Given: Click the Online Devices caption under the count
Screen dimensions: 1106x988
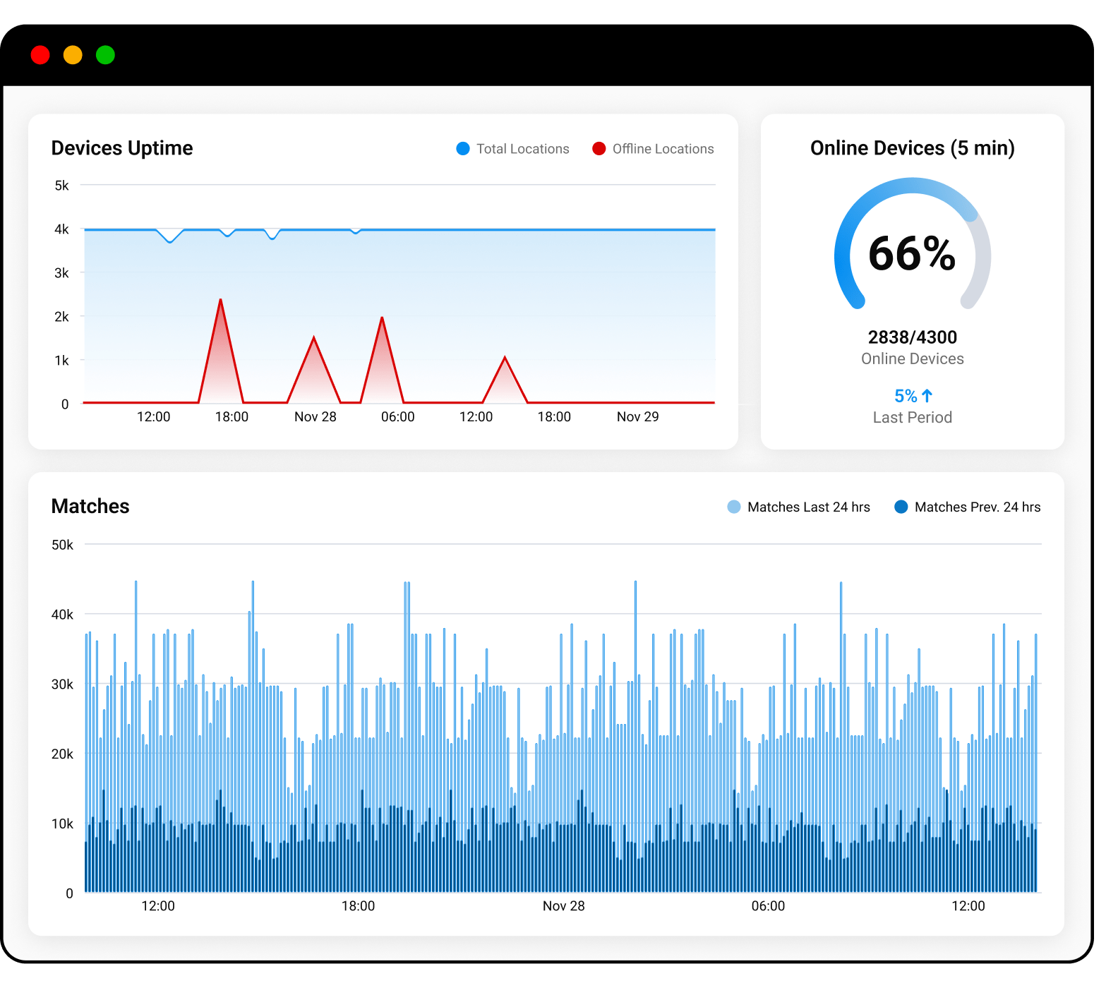Looking at the screenshot, I should point(913,359).
